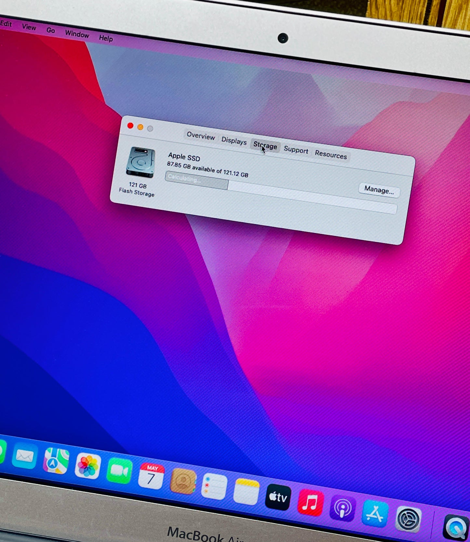
Task: Open System Preferences gear icon
Action: (409, 520)
